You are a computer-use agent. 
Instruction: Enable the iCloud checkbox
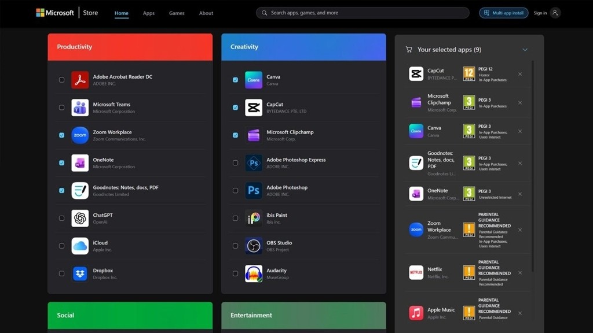(x=62, y=246)
